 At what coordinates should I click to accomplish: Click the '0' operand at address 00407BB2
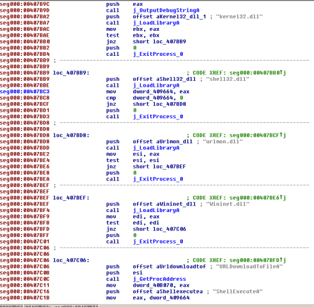135,48
